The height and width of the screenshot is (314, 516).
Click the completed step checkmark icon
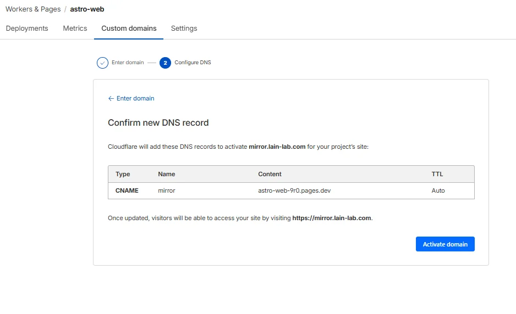coord(102,63)
